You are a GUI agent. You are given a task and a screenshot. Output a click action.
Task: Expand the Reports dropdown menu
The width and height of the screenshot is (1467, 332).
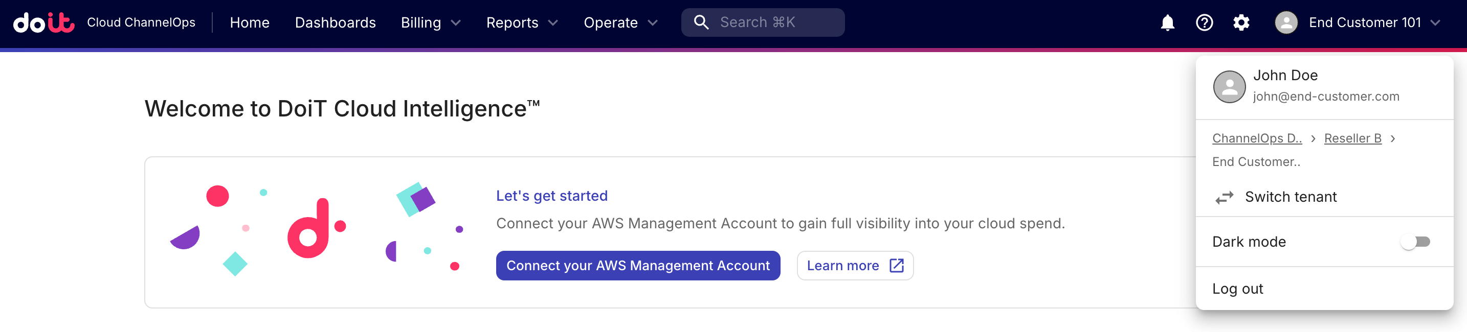522,23
